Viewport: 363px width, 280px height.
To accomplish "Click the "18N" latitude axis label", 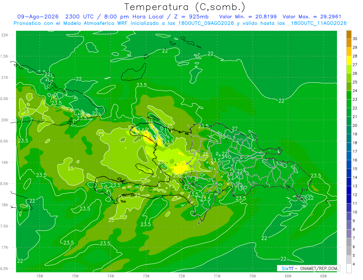I will click(5, 205).
